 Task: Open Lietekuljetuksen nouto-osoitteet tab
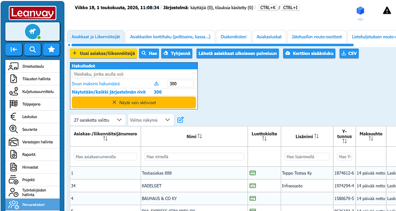(x=372, y=37)
